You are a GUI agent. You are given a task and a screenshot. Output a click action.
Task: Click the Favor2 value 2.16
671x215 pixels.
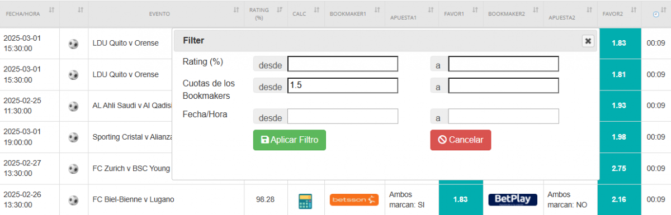pos(619,199)
